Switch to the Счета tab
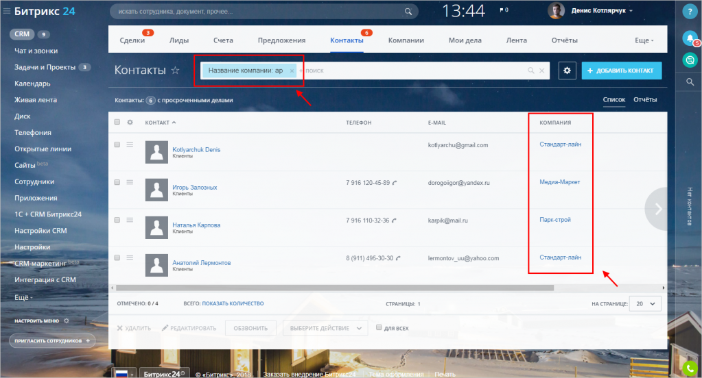The height and width of the screenshot is (378, 702). 223,40
